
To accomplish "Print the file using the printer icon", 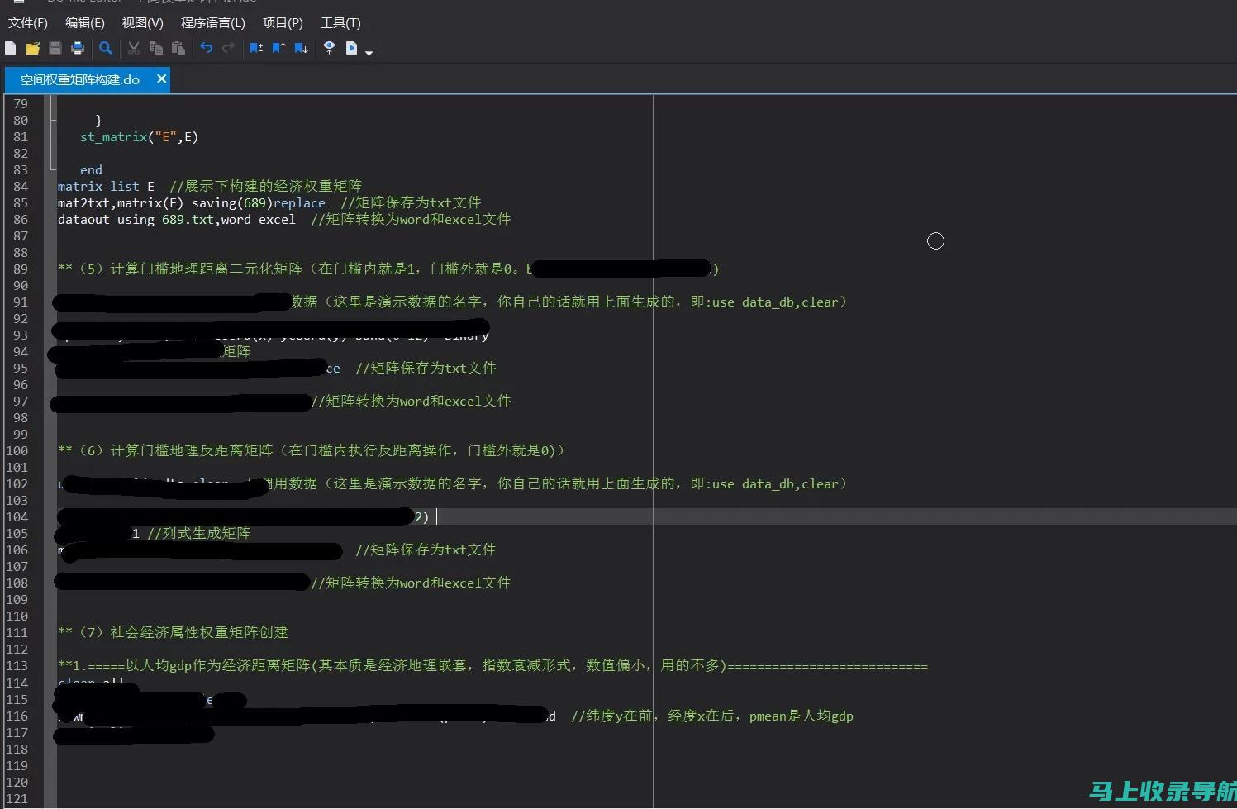I will (78, 48).
